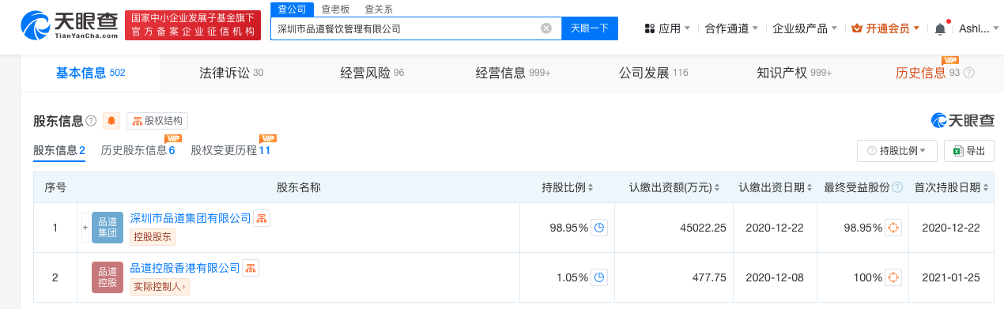Open 经营信息 tab
Image resolution: width=1004 pixels, height=309 pixels.
point(512,73)
